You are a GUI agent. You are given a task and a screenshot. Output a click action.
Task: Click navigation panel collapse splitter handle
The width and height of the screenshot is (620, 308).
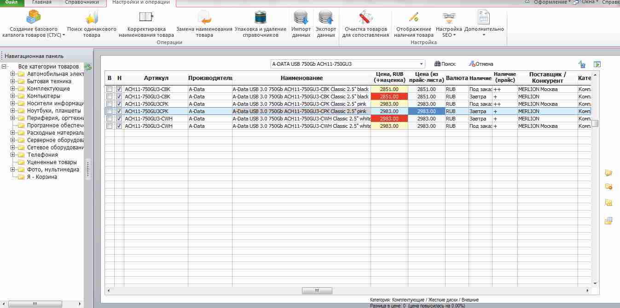coord(88,170)
